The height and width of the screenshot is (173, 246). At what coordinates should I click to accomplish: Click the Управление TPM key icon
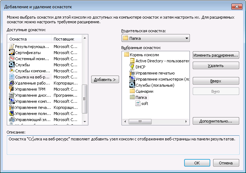11,89
